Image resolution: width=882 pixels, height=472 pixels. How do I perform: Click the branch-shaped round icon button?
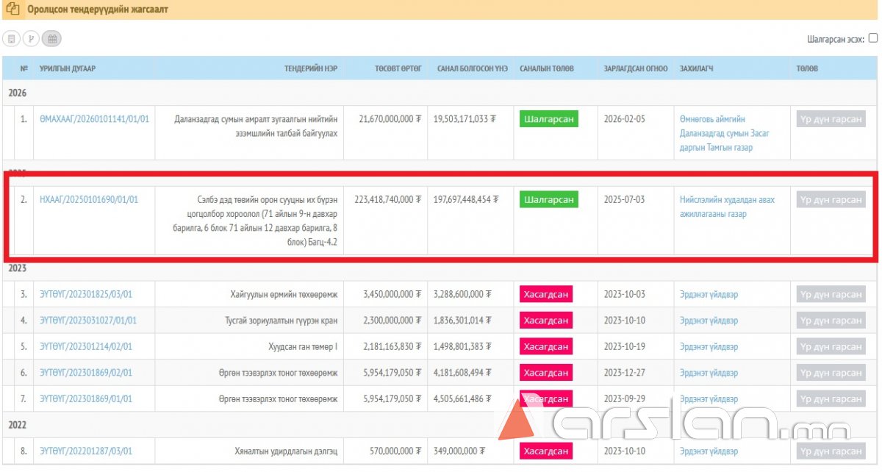pyautogui.click(x=31, y=39)
